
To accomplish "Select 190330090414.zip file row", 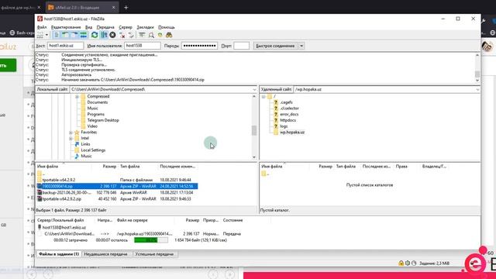I will pos(117,186).
